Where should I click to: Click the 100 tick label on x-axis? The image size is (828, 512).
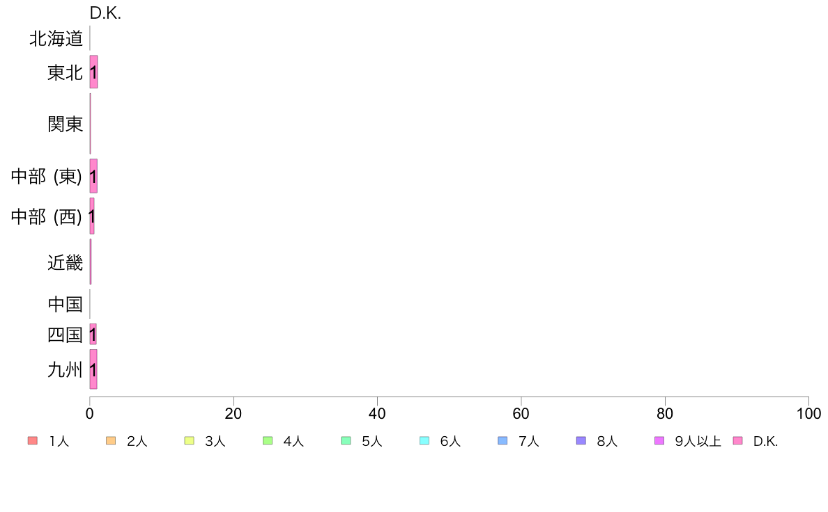click(x=808, y=414)
